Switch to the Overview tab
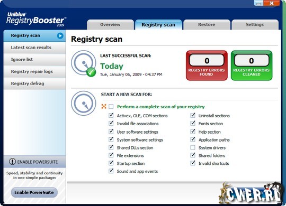286x206 pixels. (110, 25)
